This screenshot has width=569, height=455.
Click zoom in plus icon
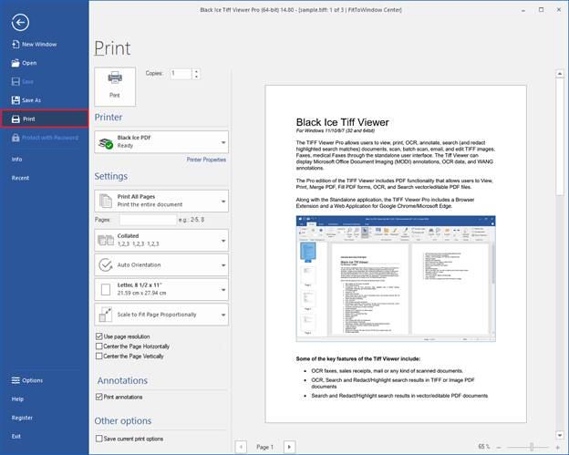point(558,448)
